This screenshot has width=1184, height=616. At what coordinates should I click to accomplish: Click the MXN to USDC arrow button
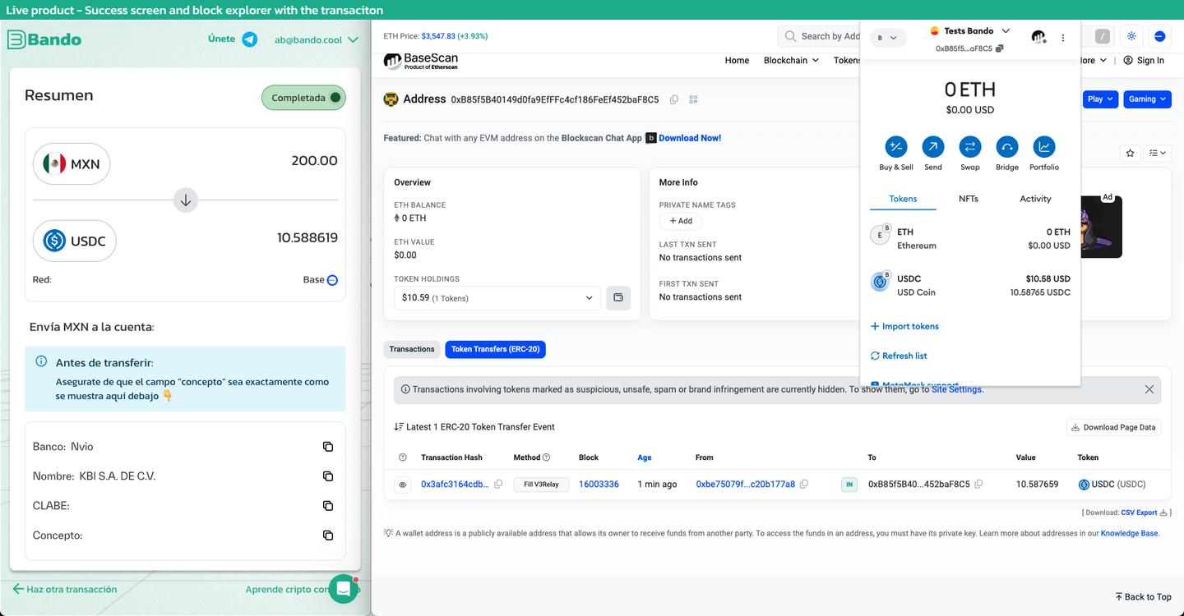(186, 200)
